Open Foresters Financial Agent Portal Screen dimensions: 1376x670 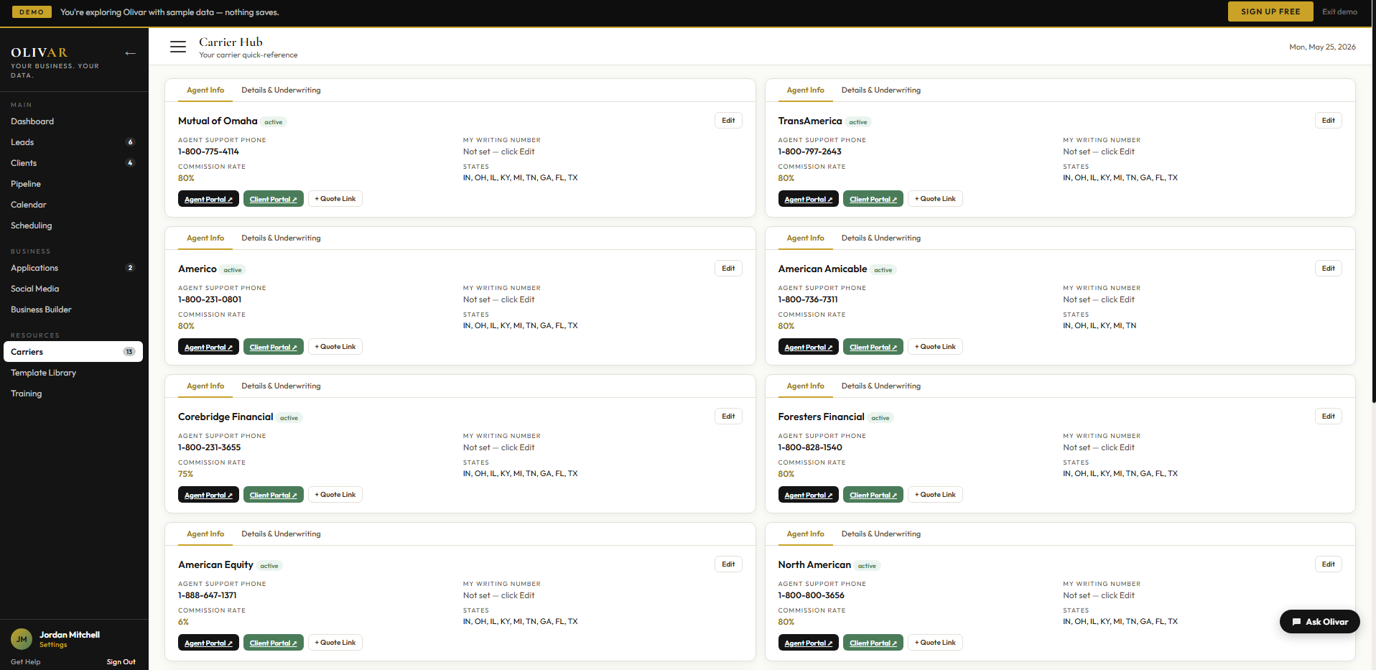[808, 495]
